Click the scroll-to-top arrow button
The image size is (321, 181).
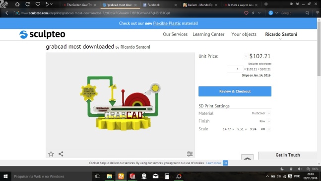[x=247, y=157]
